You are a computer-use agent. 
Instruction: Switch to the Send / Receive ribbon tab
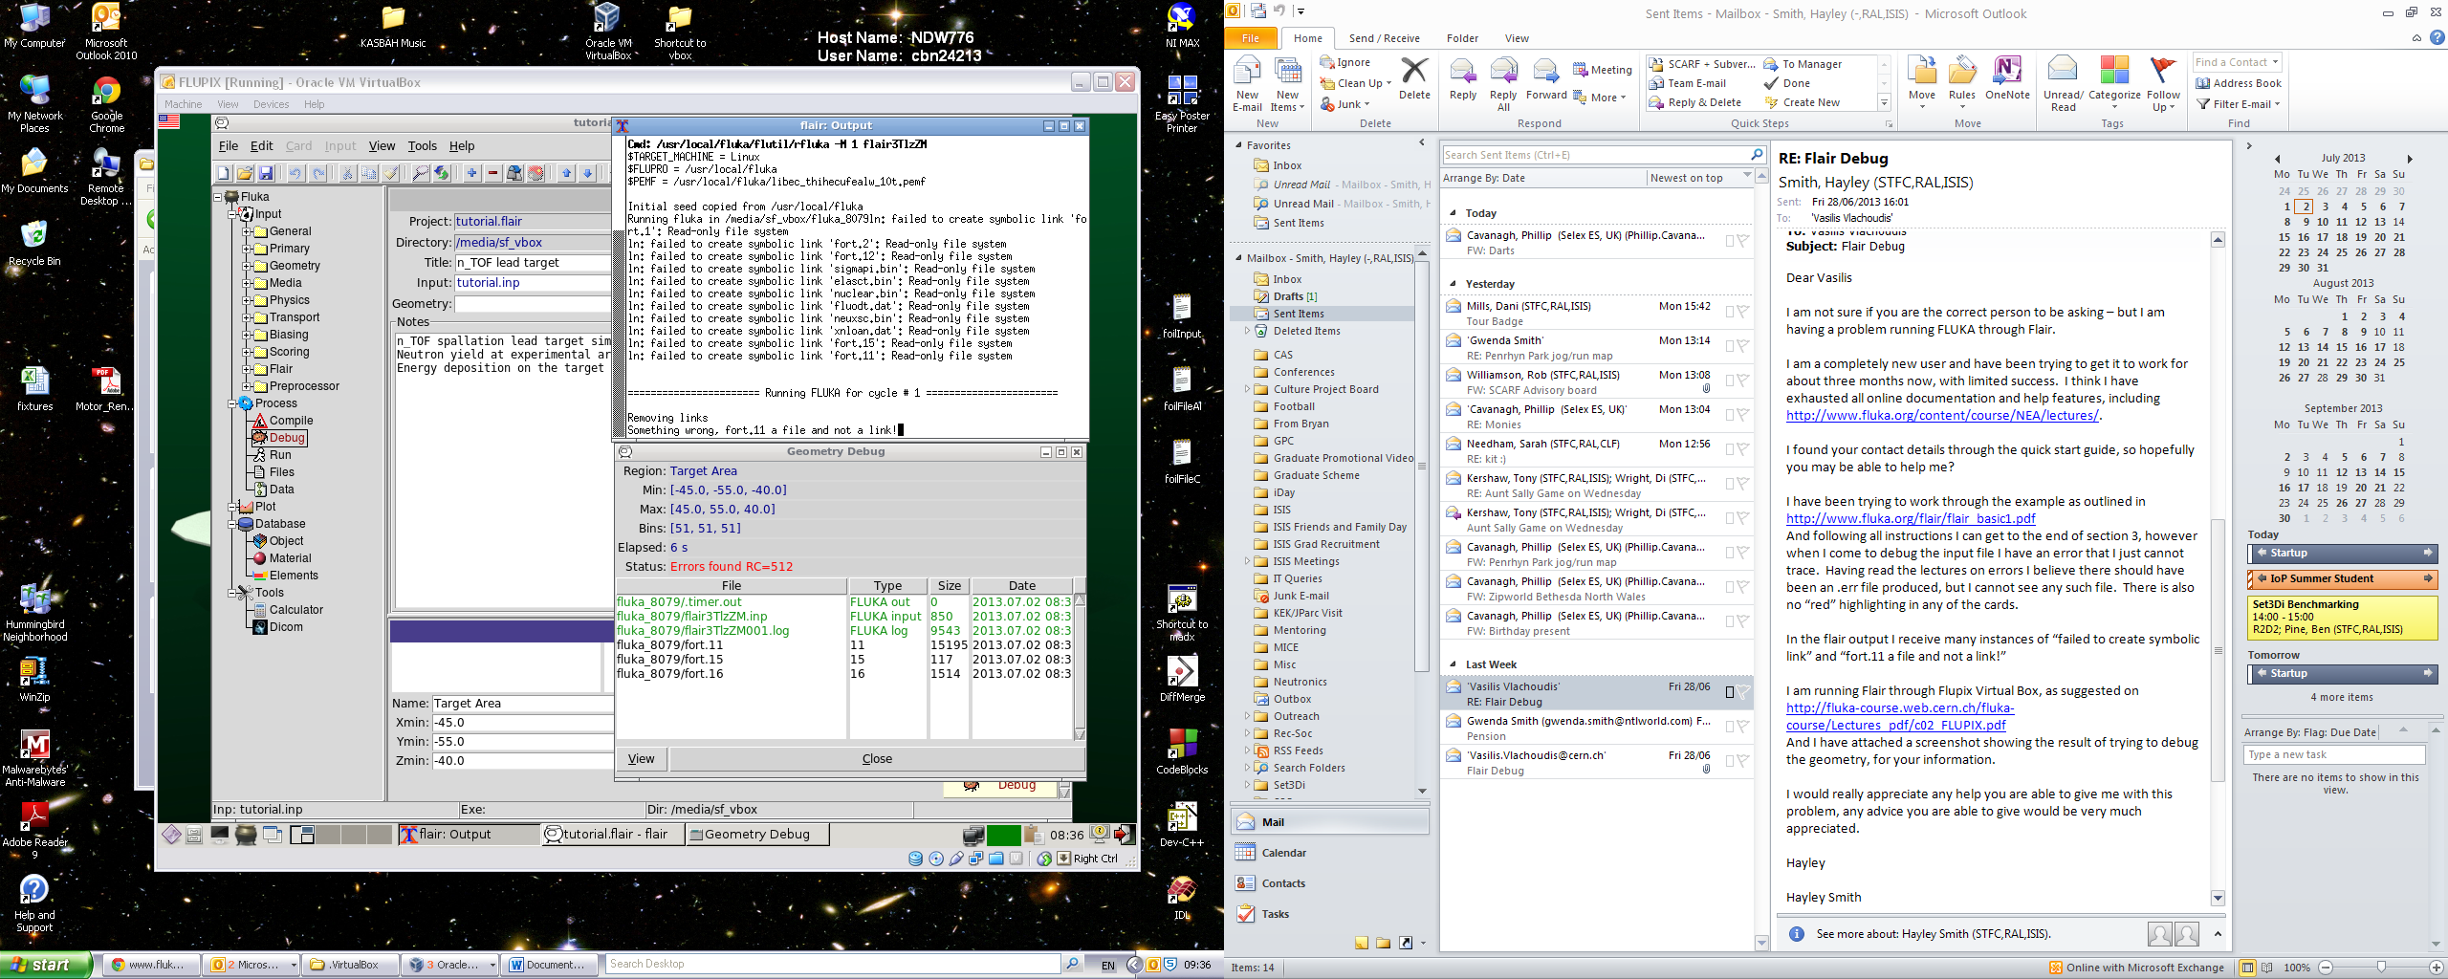(x=1384, y=38)
